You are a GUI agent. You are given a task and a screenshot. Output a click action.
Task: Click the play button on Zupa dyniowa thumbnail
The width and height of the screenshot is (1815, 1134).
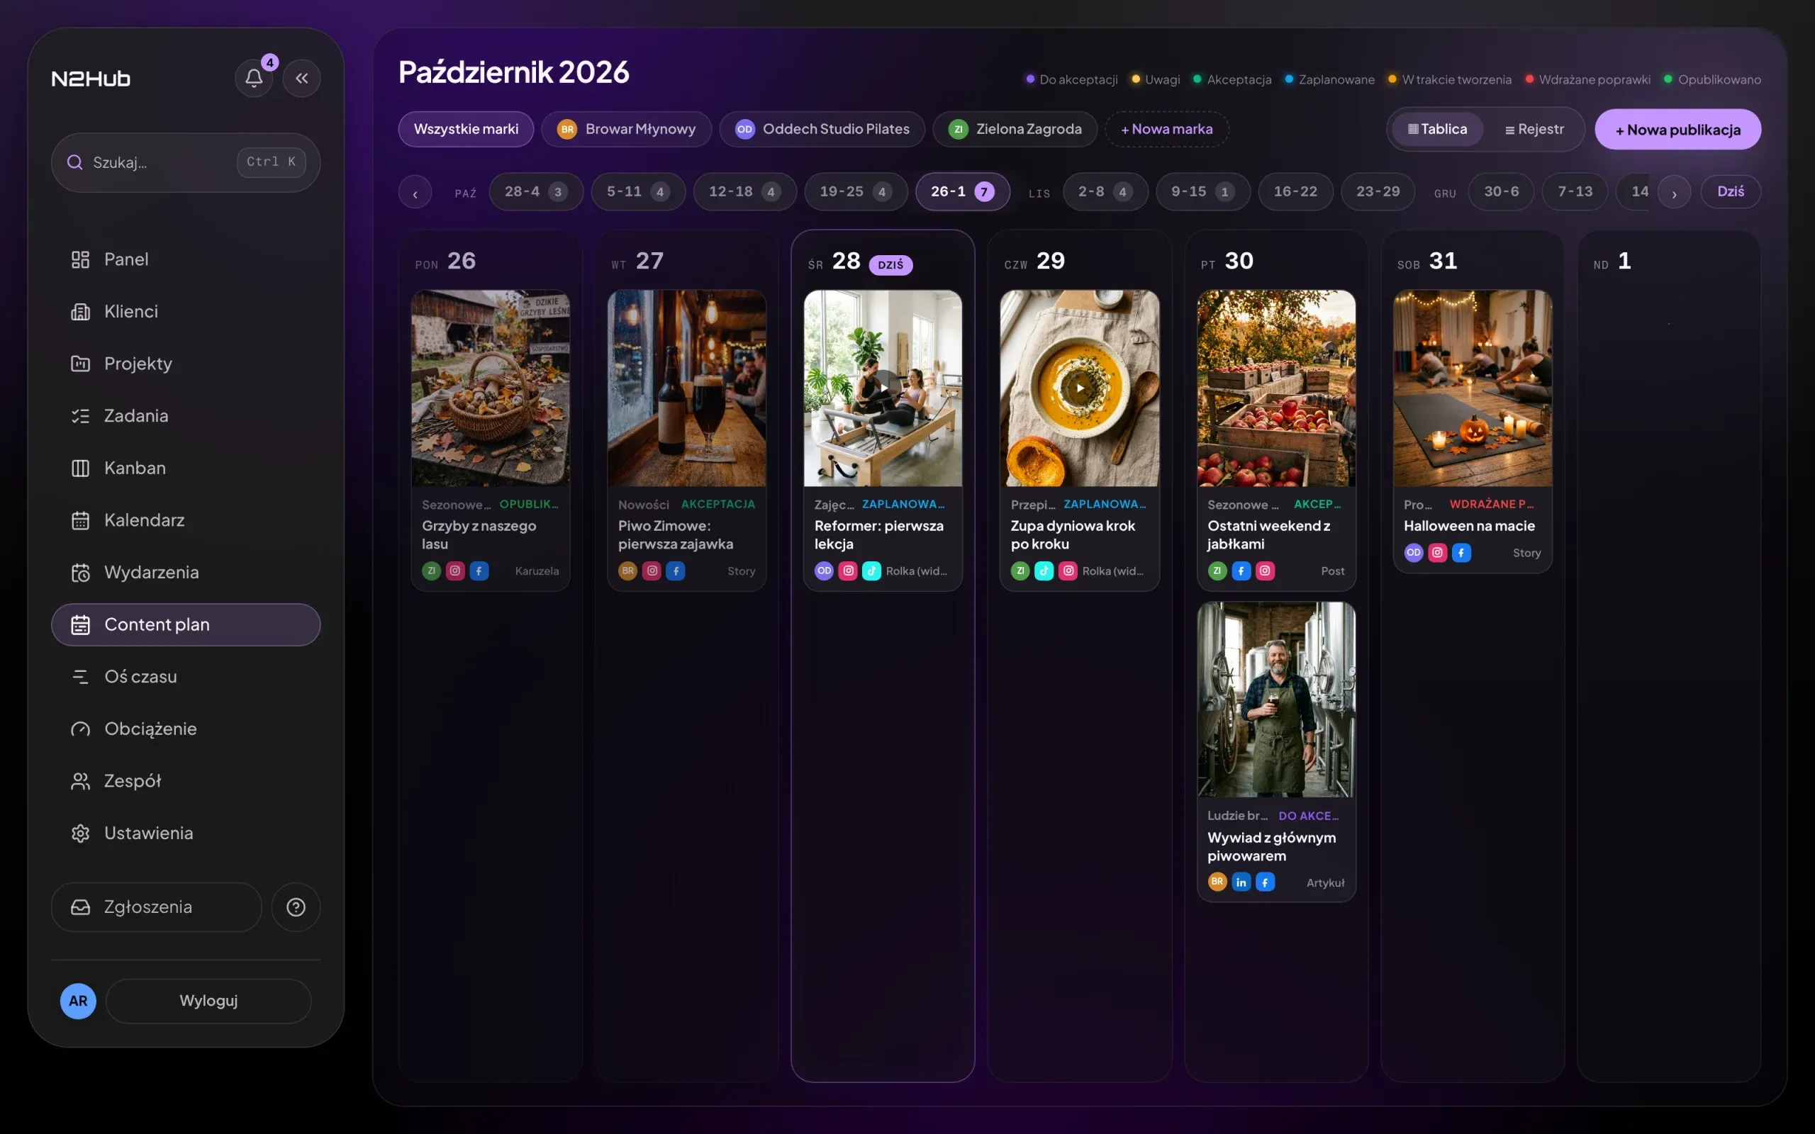coord(1079,388)
